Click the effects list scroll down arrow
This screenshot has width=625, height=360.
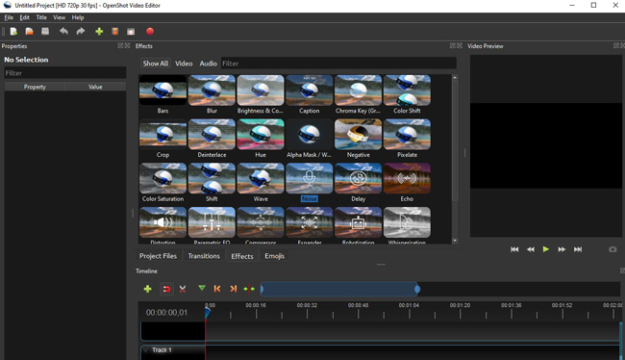pos(455,241)
